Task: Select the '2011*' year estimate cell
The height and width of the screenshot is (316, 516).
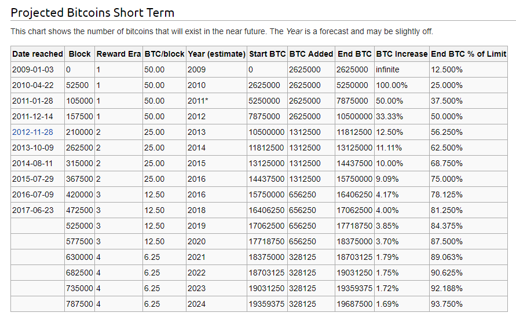Action: click(198, 101)
